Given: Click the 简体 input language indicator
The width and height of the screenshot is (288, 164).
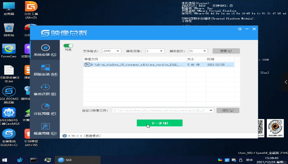Looking at the screenshot, I should (249, 160).
